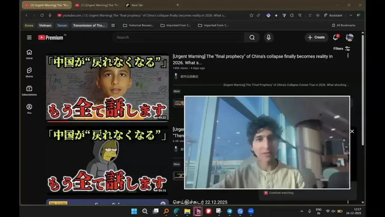
Task: Open the Windows Start menu
Action: (x=134, y=211)
